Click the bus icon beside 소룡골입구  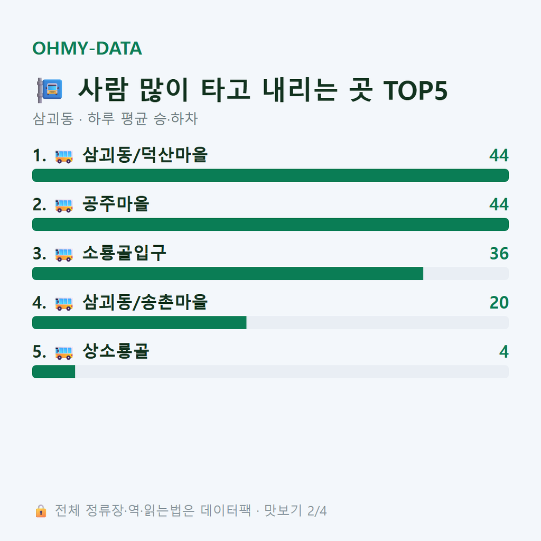64,255
